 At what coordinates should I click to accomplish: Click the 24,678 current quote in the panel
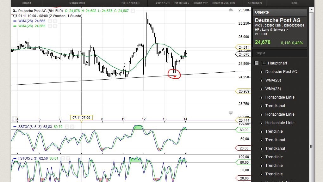tap(263, 42)
